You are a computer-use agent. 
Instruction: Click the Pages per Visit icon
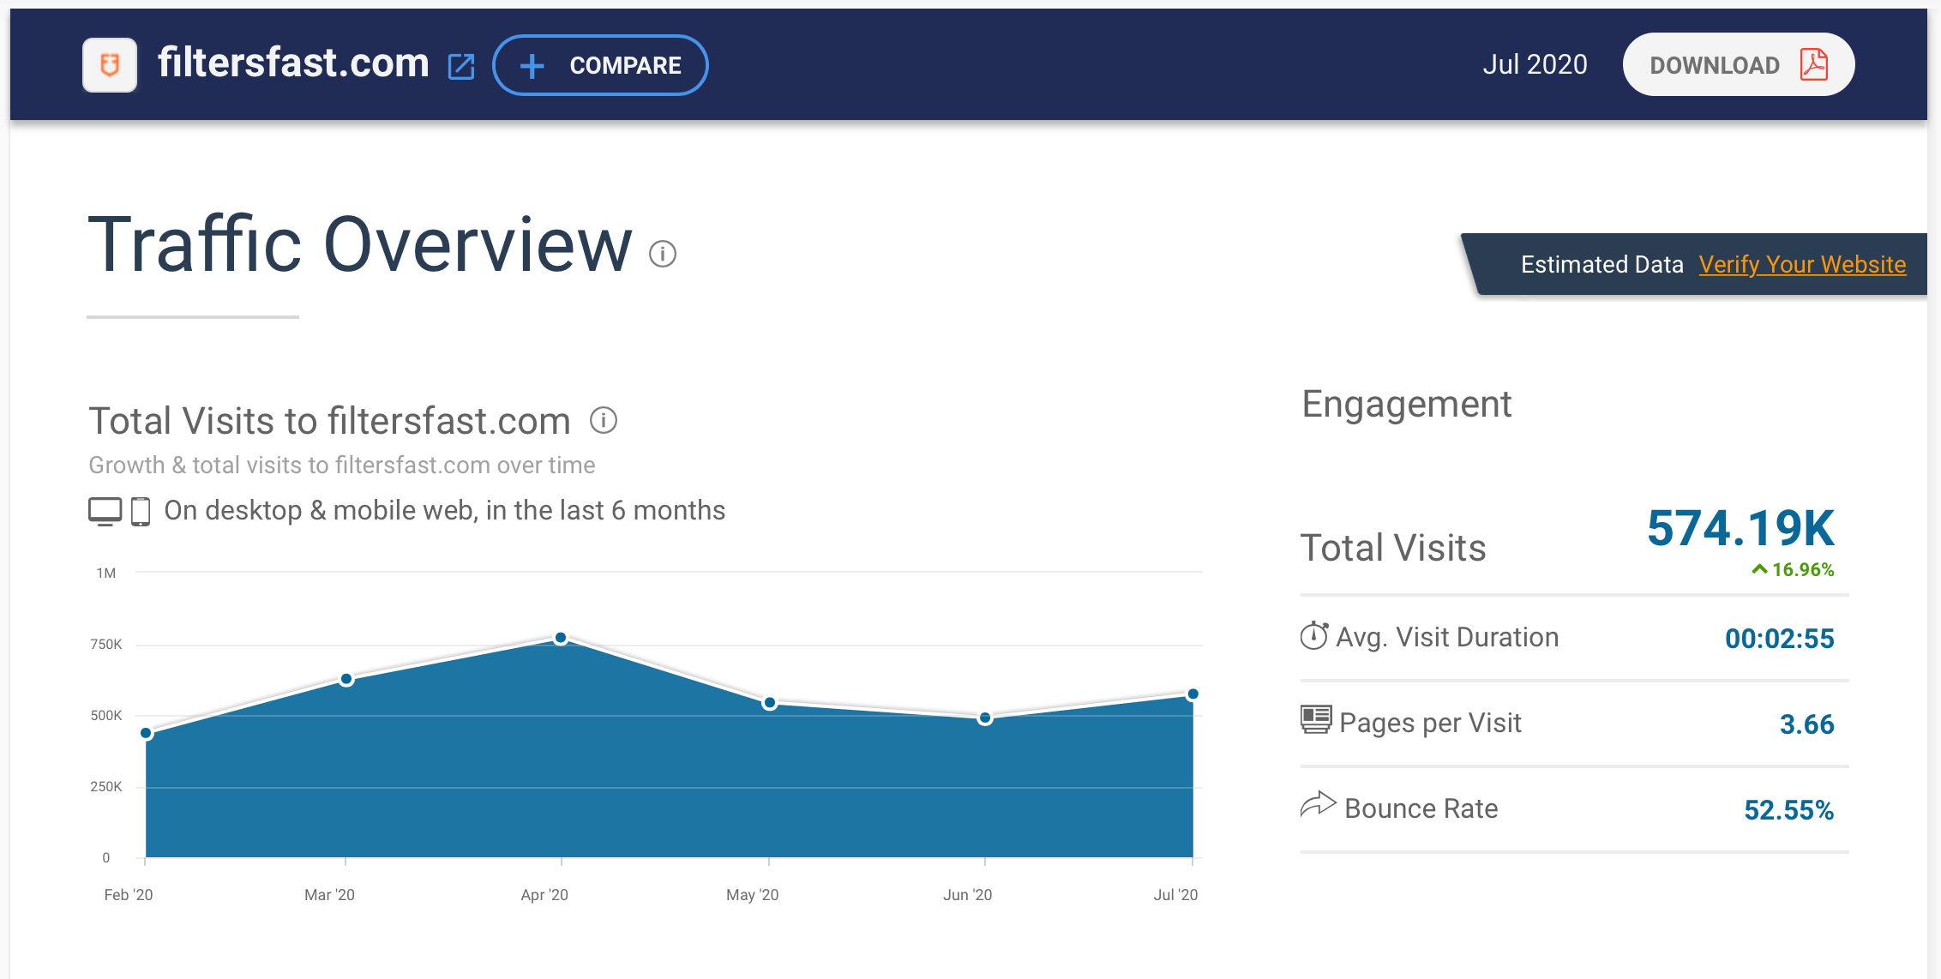[x=1316, y=719]
